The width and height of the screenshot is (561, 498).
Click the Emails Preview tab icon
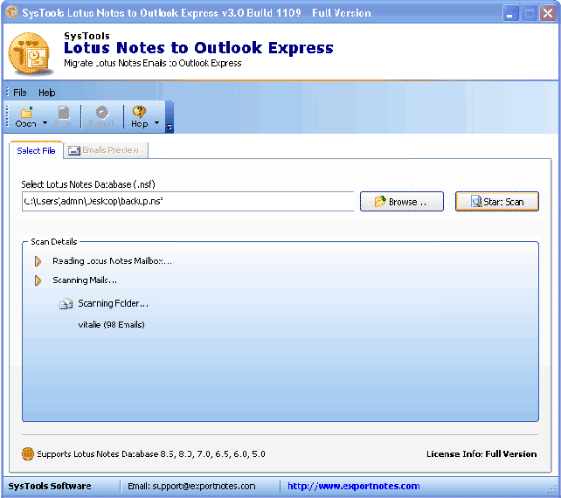pos(74,150)
